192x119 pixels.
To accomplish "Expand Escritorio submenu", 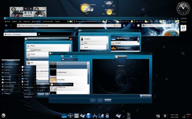I will tap(10, 77).
